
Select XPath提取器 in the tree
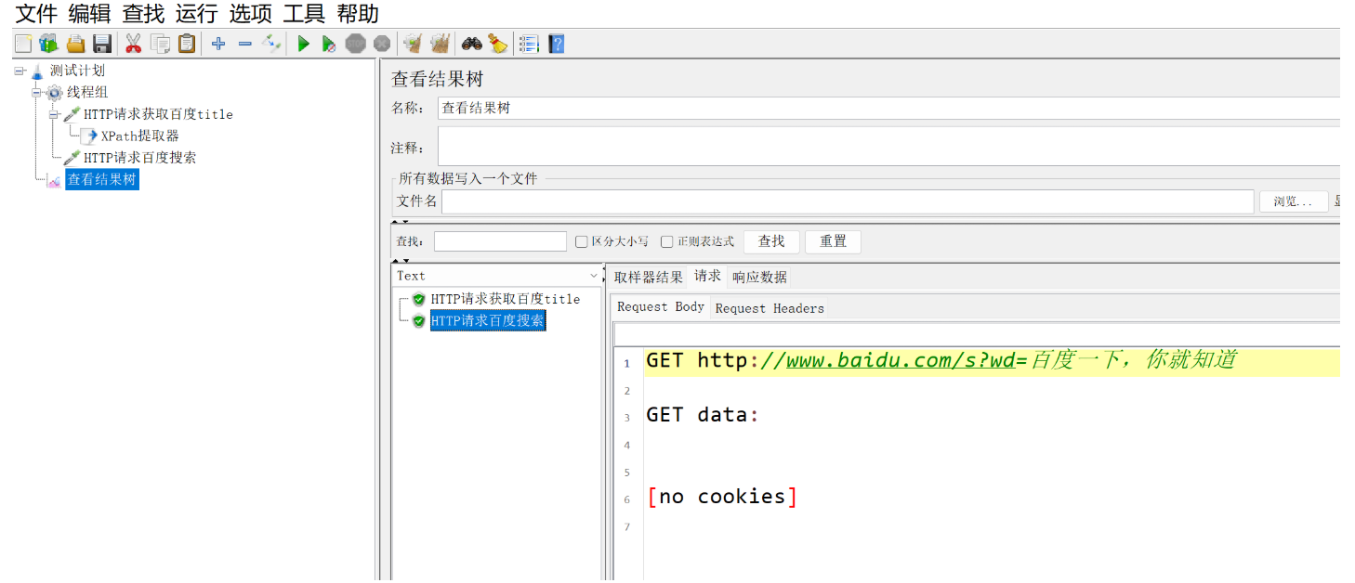139,136
